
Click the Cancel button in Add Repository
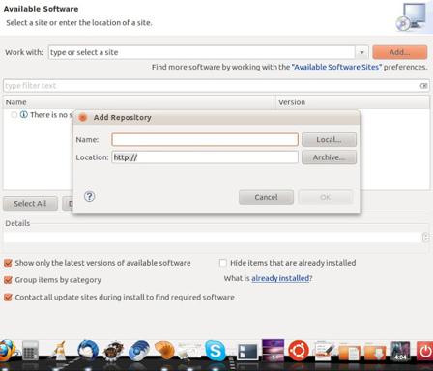pyautogui.click(x=266, y=197)
